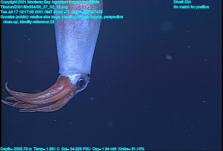The width and height of the screenshot is (223, 151).
Task: Click the 'close-up, identity-reference 26' line
Action: [28, 22]
